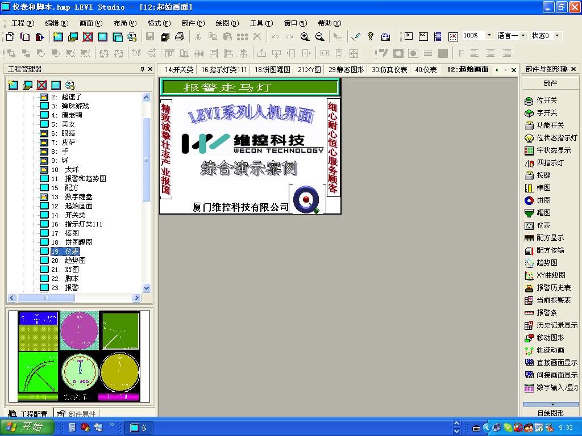
Task: Click the tab strip left scroll arrow
Action: point(497,70)
